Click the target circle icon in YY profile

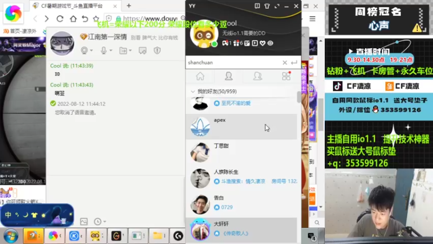(270, 43)
